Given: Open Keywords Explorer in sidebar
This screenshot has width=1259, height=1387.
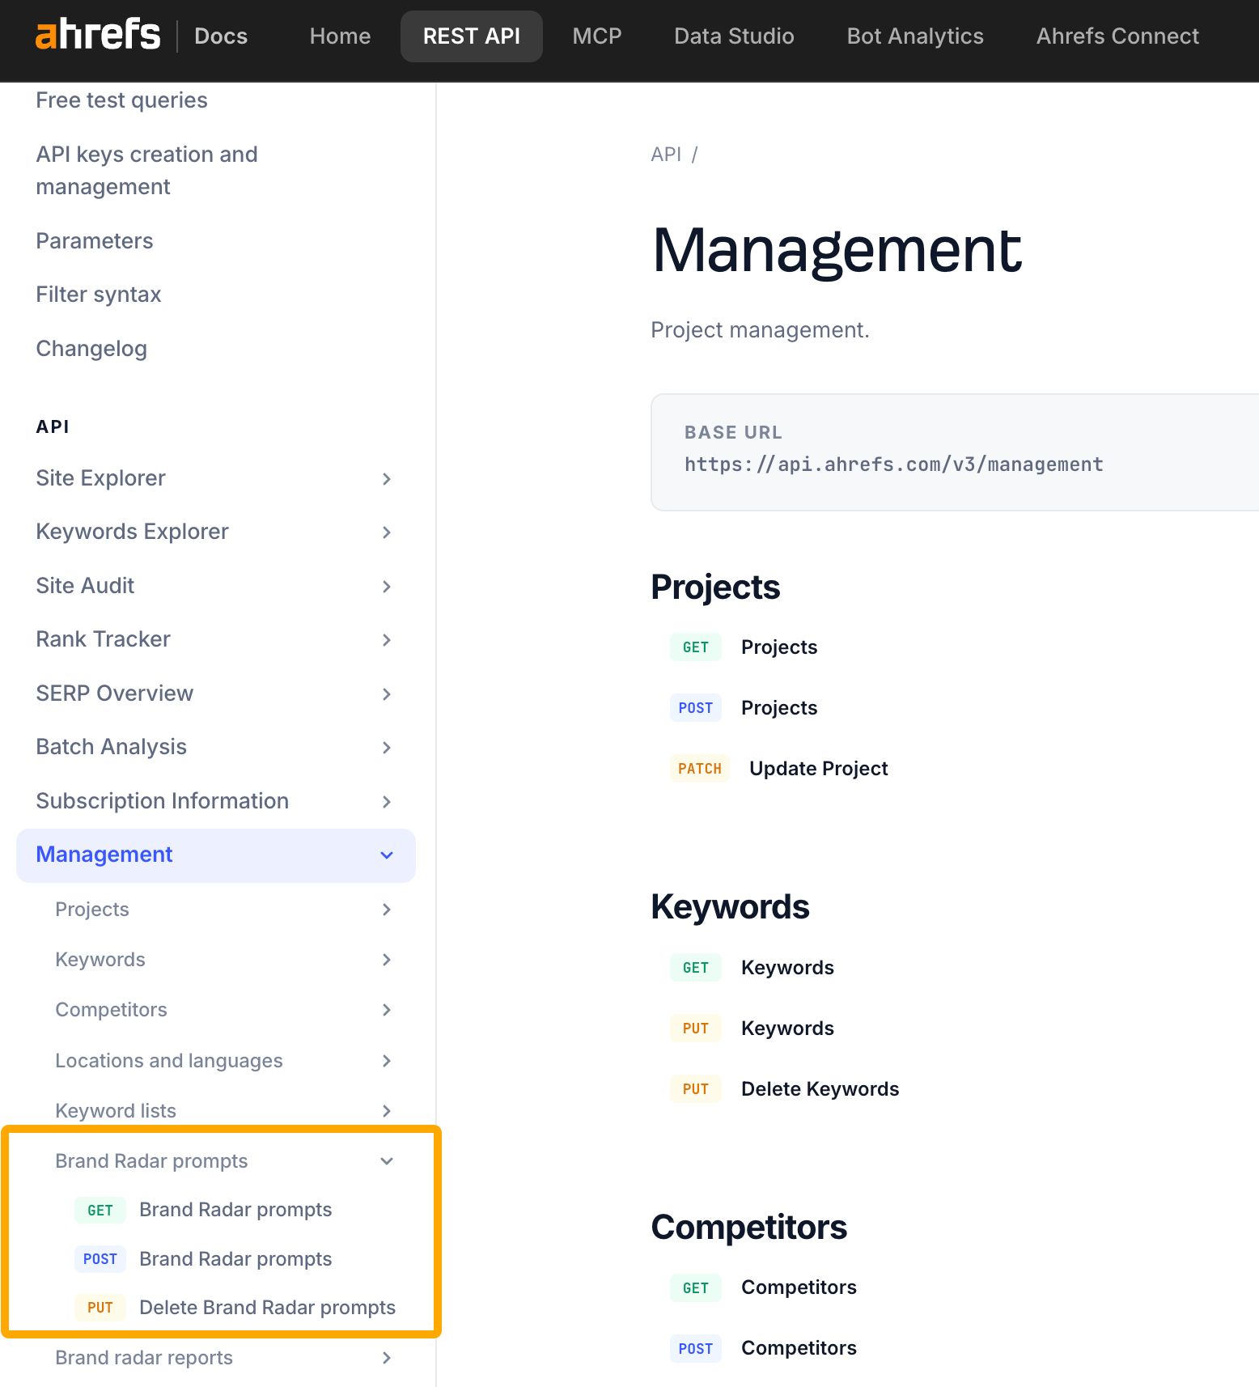Looking at the screenshot, I should 132,532.
